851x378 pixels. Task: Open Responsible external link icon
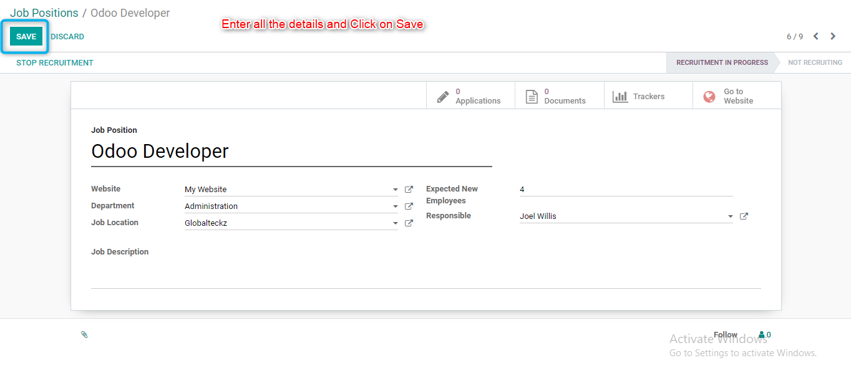click(744, 216)
